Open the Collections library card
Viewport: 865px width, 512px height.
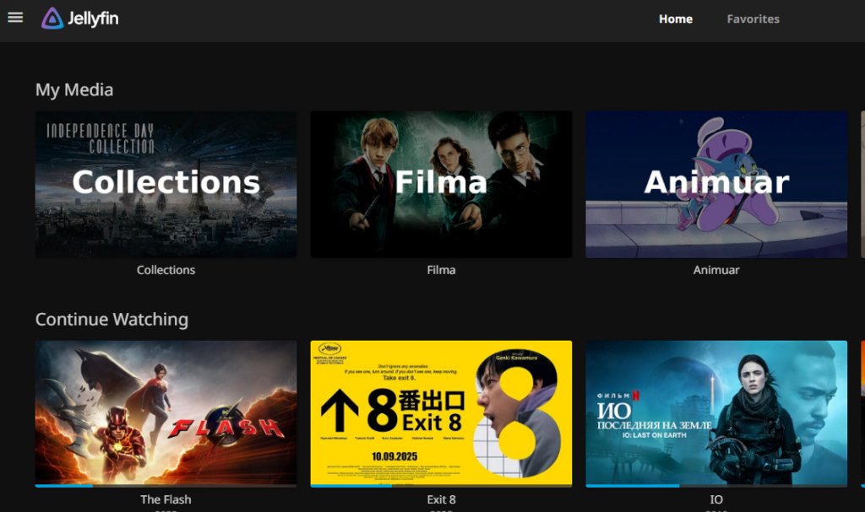pos(166,184)
